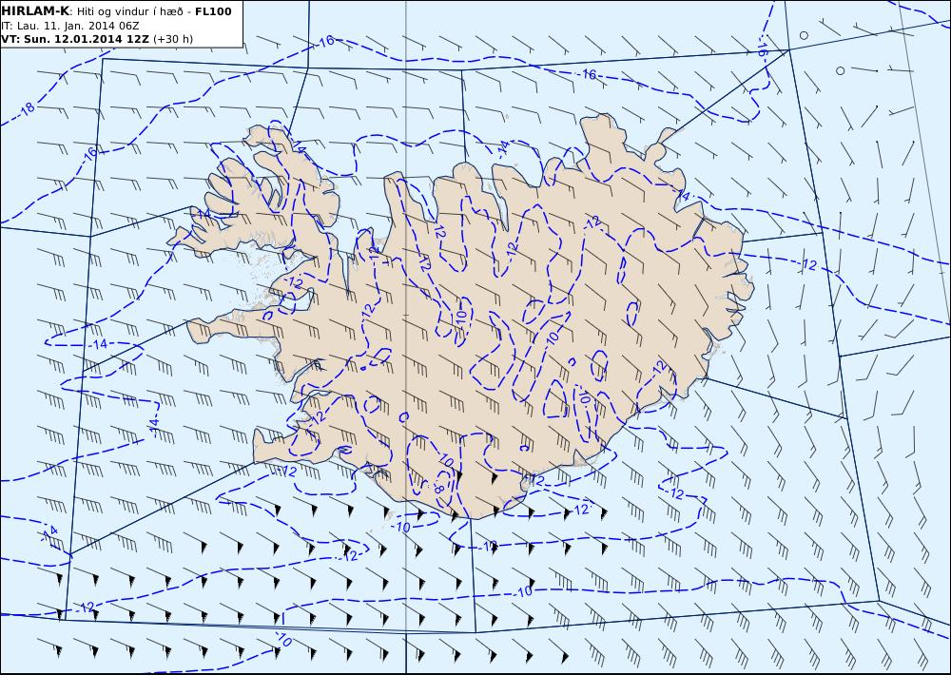Image resolution: width=951 pixels, height=675 pixels.
Task: Select the bold 'FL100' flight level label
Action: (213, 11)
